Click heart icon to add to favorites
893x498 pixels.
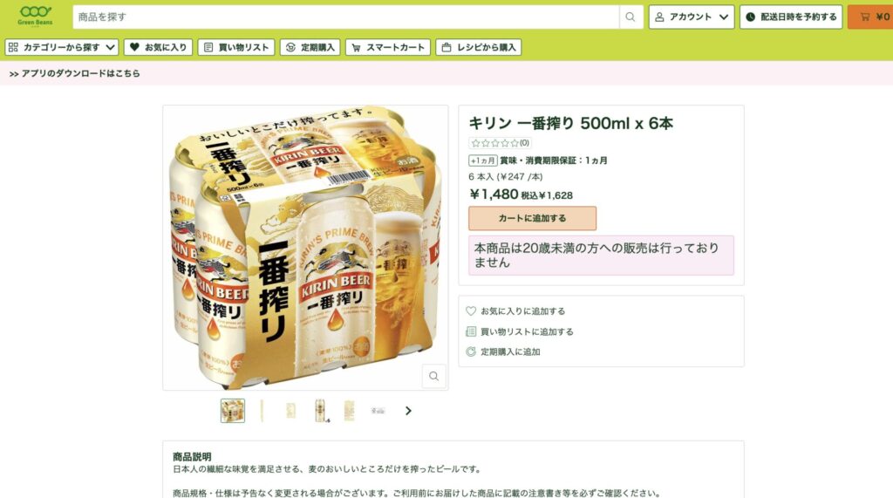click(x=471, y=311)
